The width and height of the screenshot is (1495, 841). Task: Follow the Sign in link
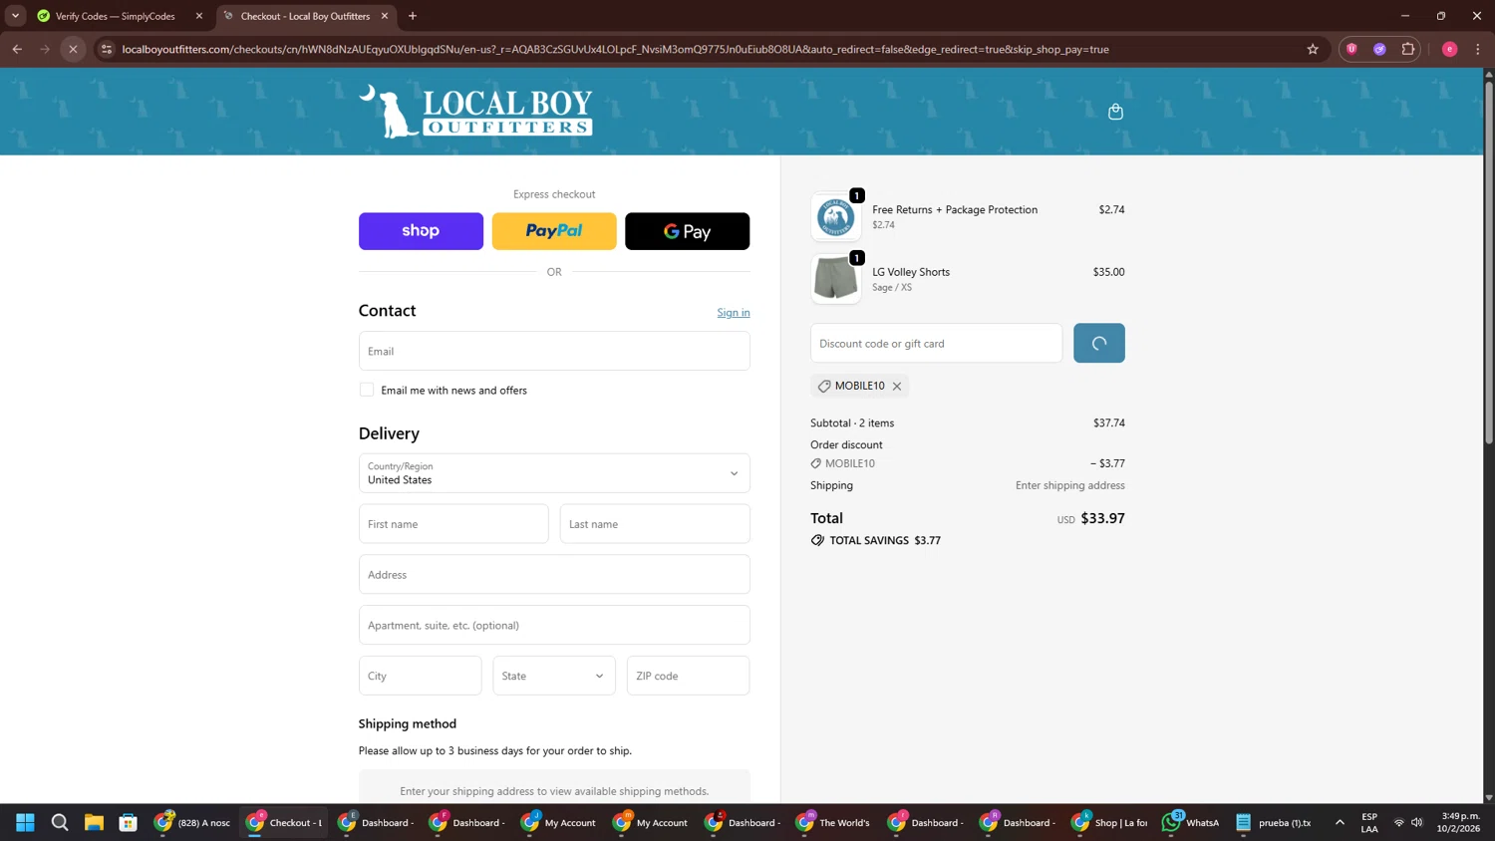click(733, 313)
